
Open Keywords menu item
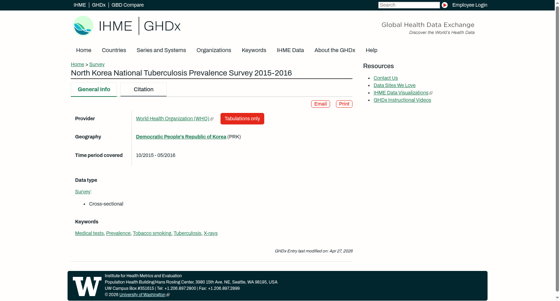[x=254, y=50]
